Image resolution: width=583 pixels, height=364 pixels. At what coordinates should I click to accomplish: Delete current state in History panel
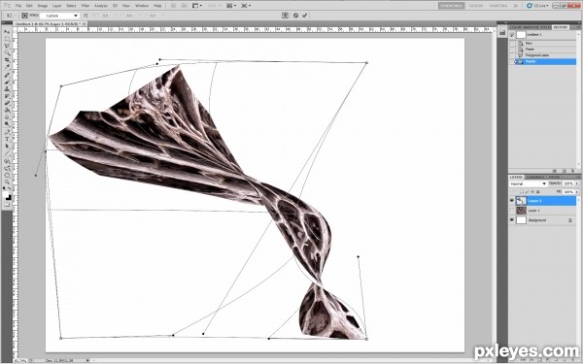click(572, 171)
